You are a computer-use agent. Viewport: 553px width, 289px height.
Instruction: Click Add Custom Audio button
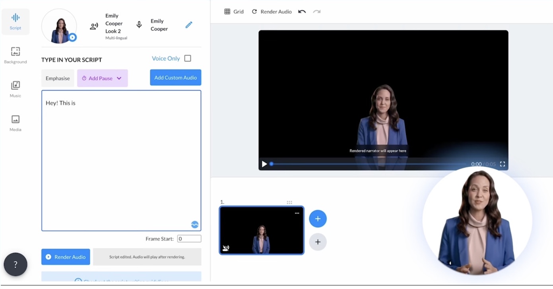[x=175, y=77]
